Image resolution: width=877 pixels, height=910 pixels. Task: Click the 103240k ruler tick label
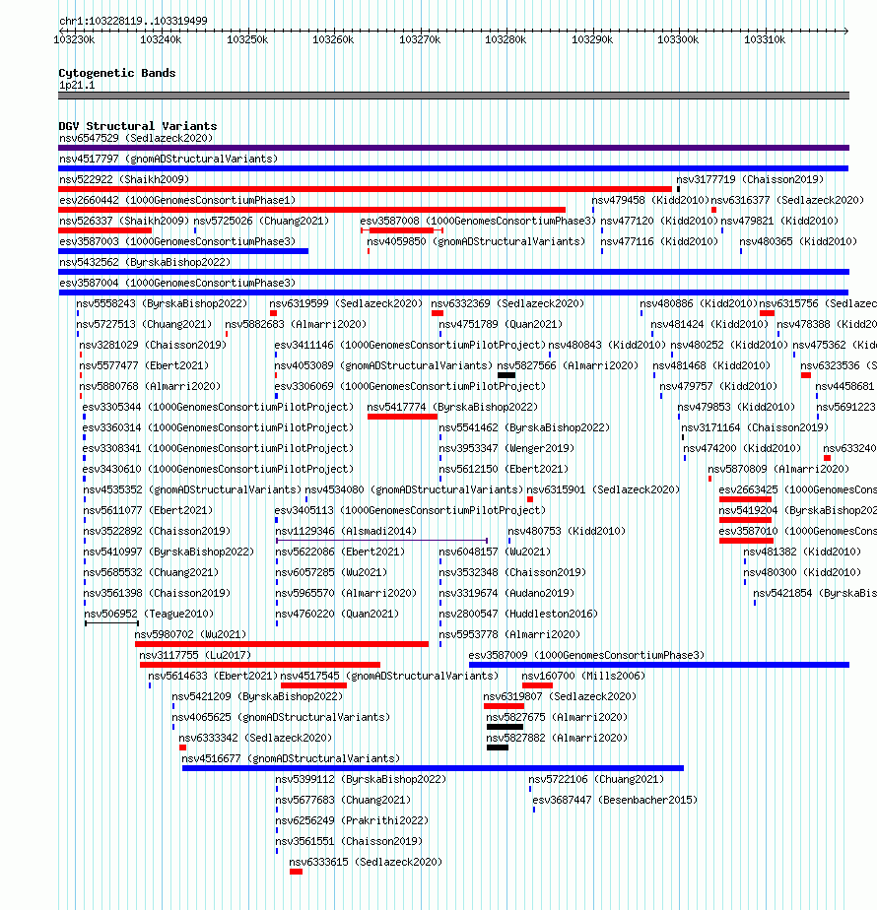point(161,39)
